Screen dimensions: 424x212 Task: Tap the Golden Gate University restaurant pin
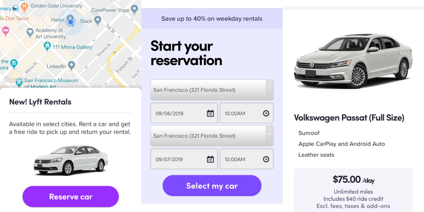point(24,7)
